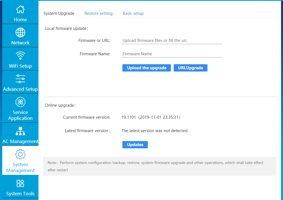Open System Tools label
Viewport: 283px width, 200px height.
(x=20, y=194)
